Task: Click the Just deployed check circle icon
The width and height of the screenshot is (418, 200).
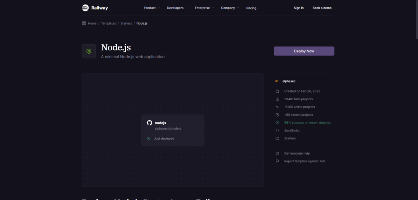Action: point(149,139)
